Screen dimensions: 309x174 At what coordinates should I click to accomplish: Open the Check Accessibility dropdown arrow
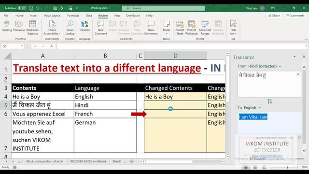tap(60, 34)
